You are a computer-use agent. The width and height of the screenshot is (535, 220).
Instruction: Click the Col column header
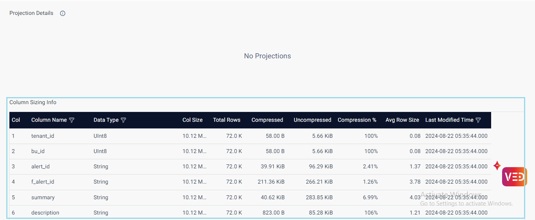[16, 120]
